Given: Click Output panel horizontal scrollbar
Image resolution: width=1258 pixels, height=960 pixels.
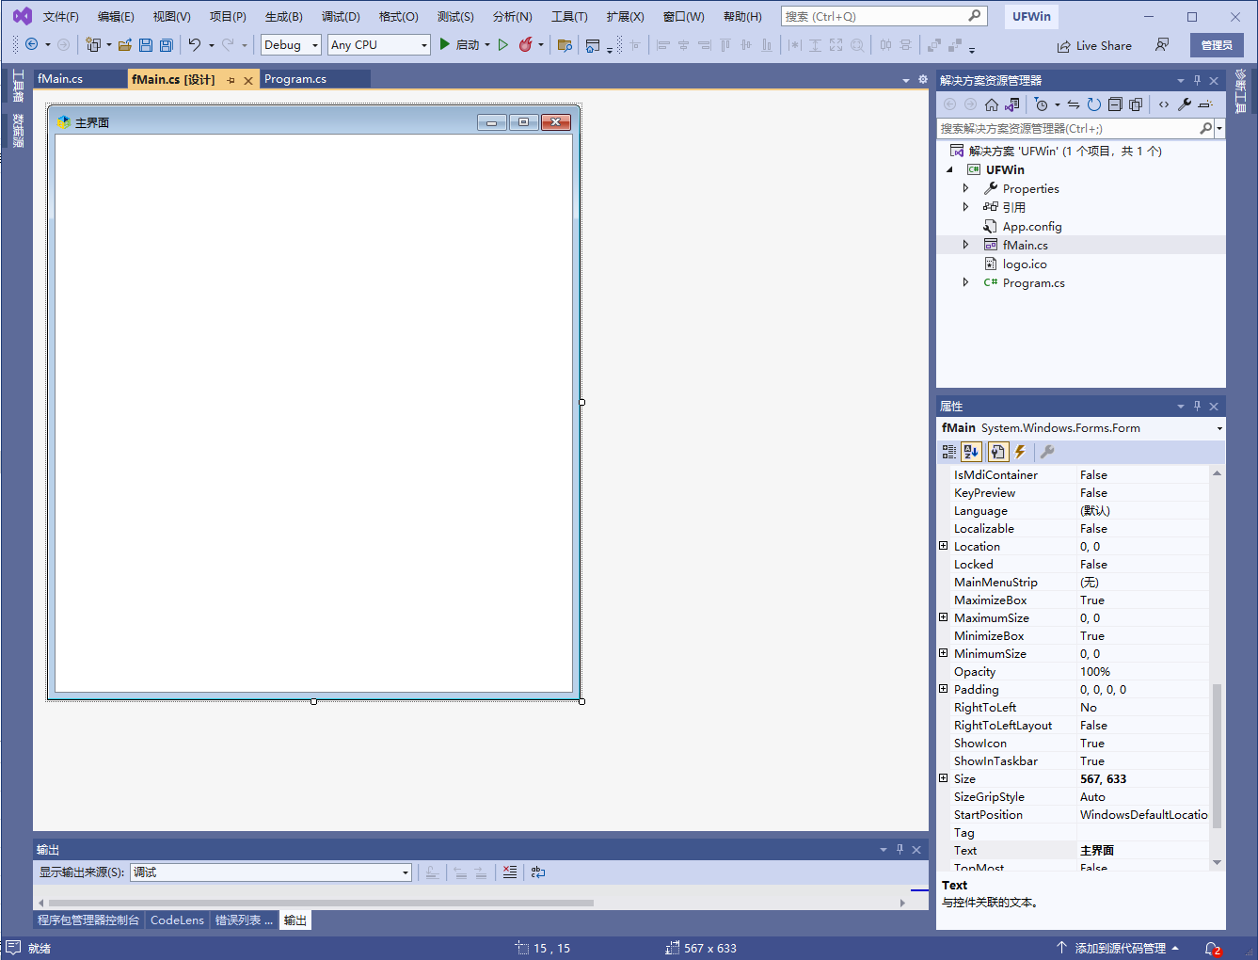Looking at the screenshot, I should click(321, 903).
